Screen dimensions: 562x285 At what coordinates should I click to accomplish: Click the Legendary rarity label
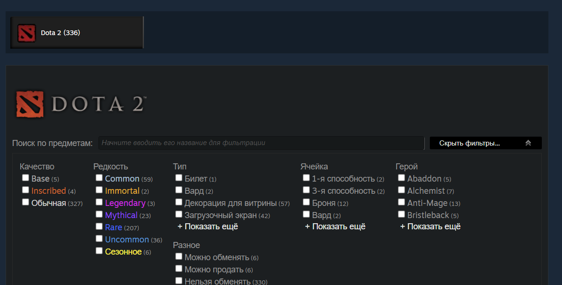(125, 203)
